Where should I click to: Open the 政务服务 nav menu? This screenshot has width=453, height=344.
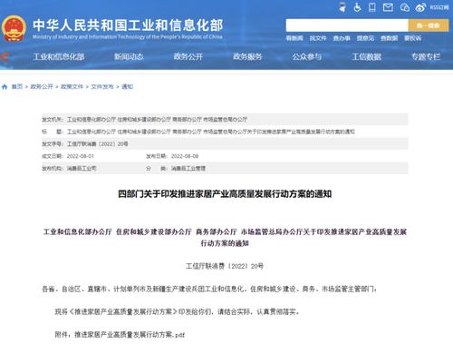(x=247, y=56)
